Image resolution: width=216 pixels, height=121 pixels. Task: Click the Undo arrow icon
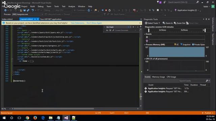tap(33, 10)
